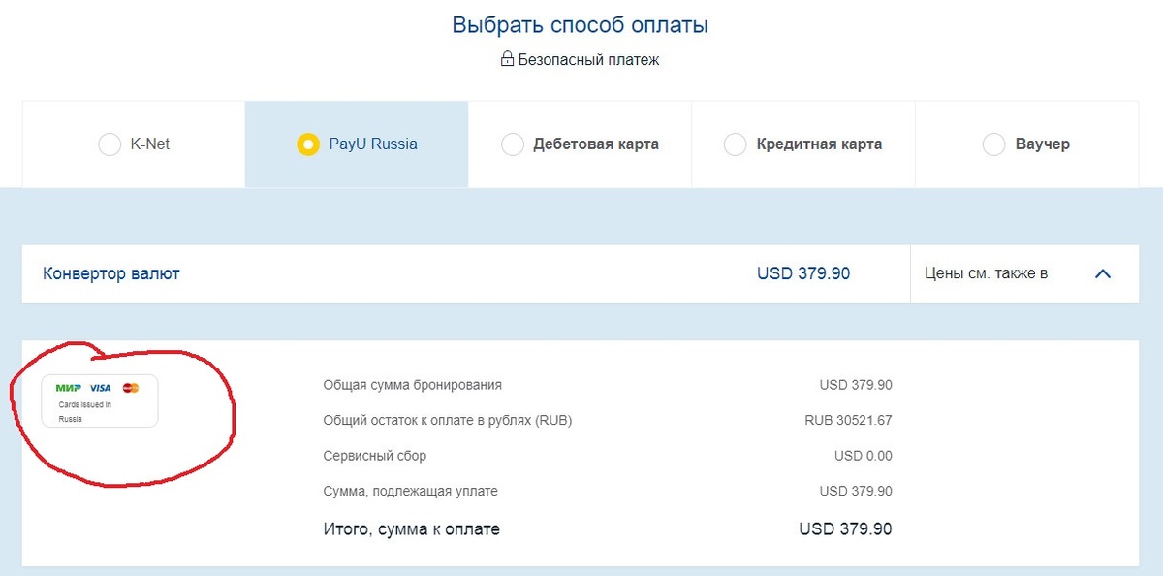Click the 'Безопасный платеж' label
Viewport: 1163px width, 576px height.
coord(587,59)
